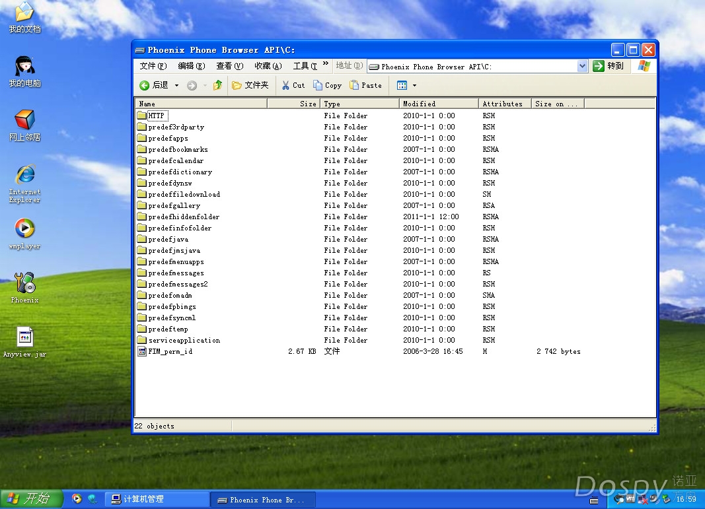Click the Phoenix Phone Br... taskbar button
This screenshot has height=509, width=705.
point(263,500)
